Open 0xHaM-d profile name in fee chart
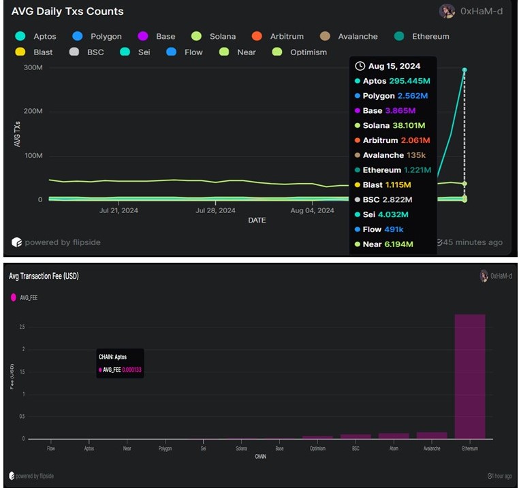The height and width of the screenshot is (488, 519). [x=501, y=276]
